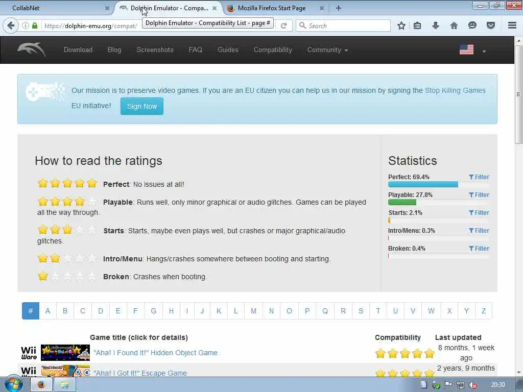523x392 pixels.
Task: Click the page vertical scrollbar thumb
Action: click(x=518, y=94)
